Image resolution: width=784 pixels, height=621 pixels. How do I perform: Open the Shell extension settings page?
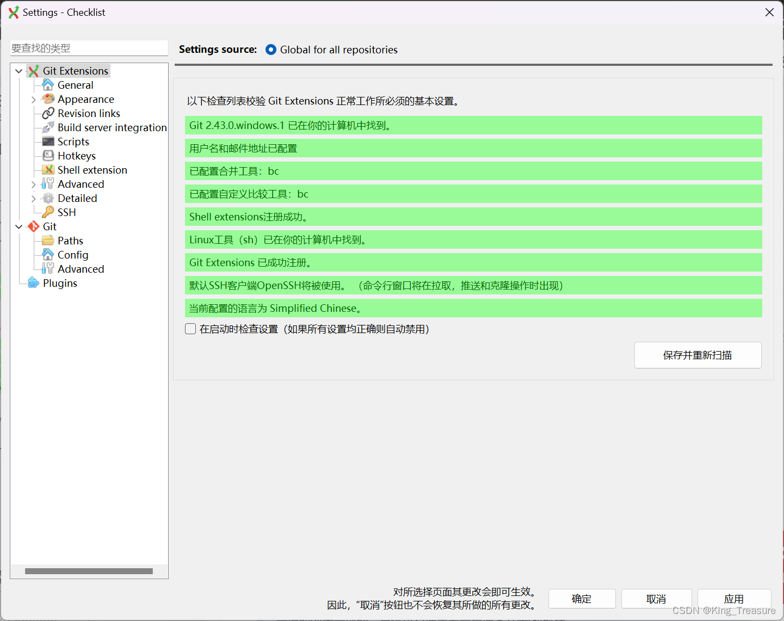pos(92,170)
